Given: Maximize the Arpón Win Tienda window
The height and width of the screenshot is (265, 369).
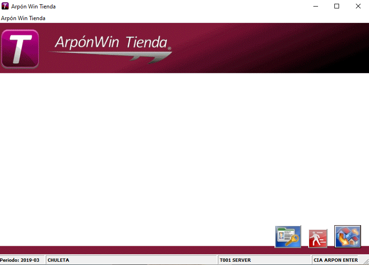Looking at the screenshot, I should [x=337, y=7].
